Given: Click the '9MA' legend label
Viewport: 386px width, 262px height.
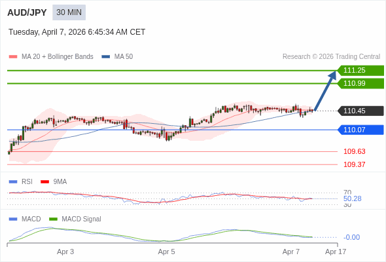Looking at the screenshot, I should click(60, 181).
